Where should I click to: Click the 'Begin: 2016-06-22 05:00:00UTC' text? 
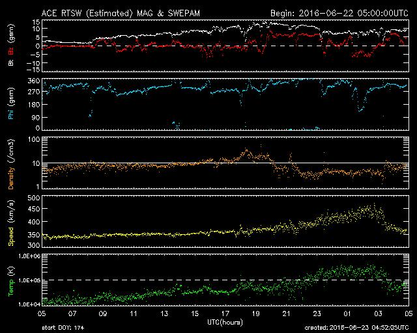click(x=339, y=13)
